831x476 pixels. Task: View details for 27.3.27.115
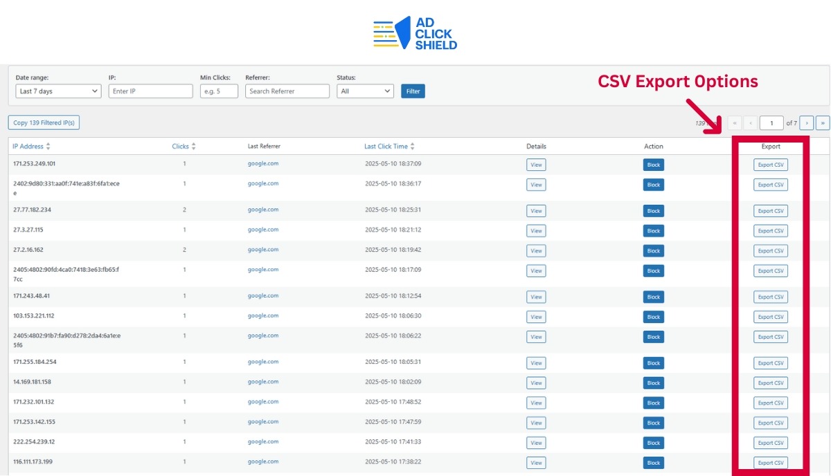pos(536,231)
